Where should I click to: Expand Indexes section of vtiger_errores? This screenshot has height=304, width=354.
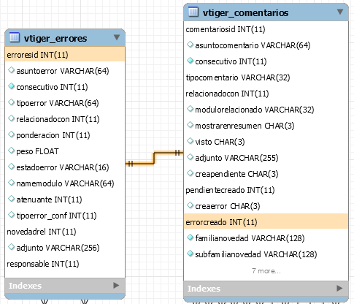pyautogui.click(x=116, y=286)
